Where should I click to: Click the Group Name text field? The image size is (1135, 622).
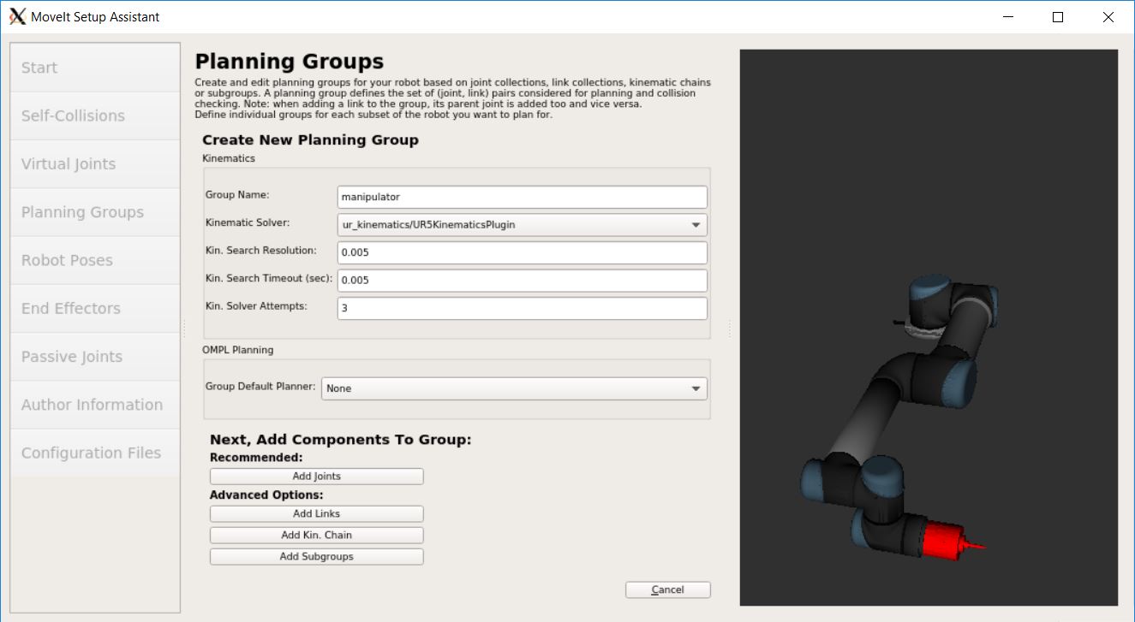(x=522, y=196)
